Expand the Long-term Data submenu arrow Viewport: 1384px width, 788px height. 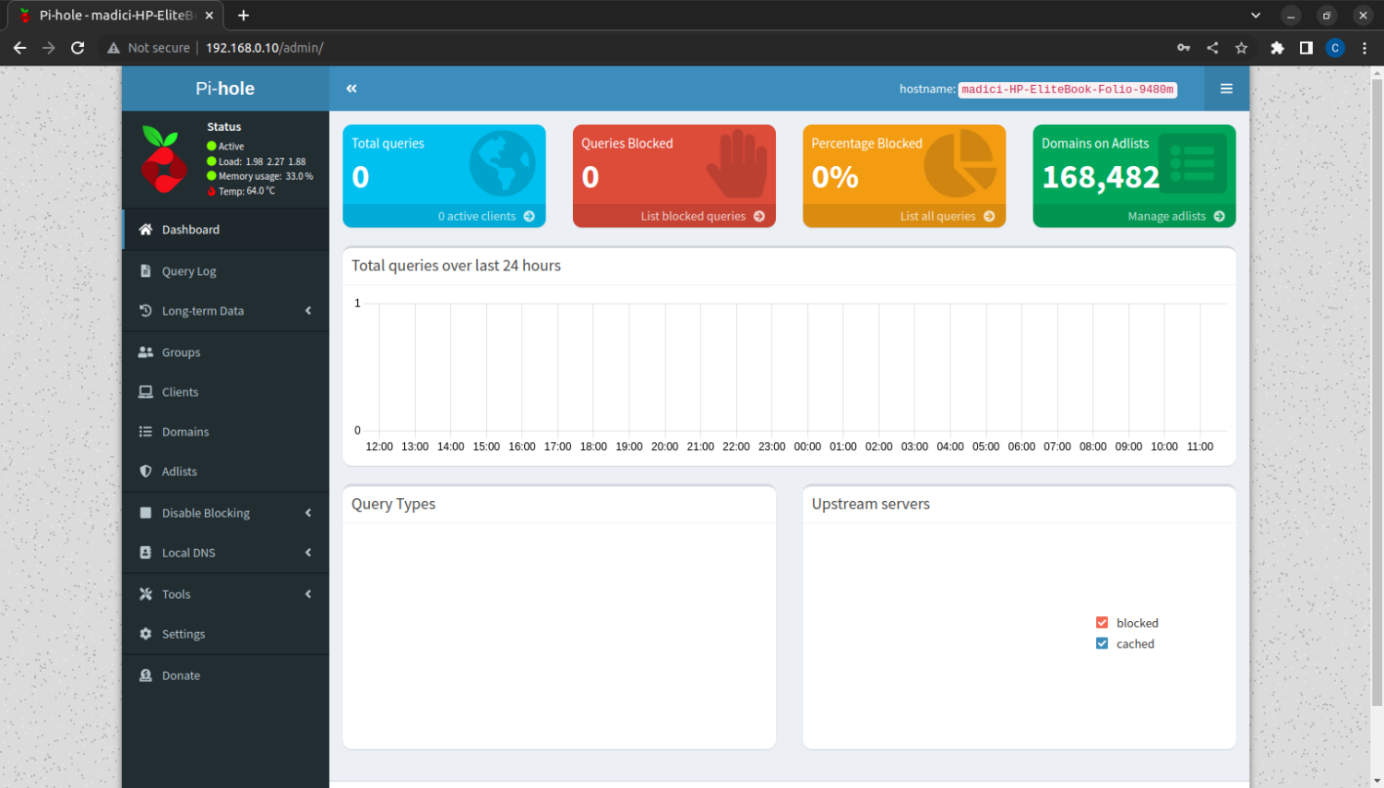tap(308, 311)
